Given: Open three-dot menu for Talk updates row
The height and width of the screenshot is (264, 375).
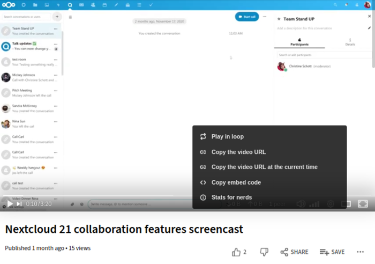Looking at the screenshot, I should [x=56, y=44].
